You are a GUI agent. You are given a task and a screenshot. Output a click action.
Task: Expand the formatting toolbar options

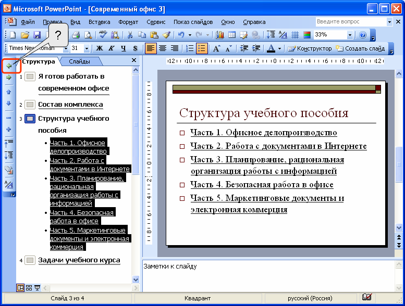coord(391,49)
